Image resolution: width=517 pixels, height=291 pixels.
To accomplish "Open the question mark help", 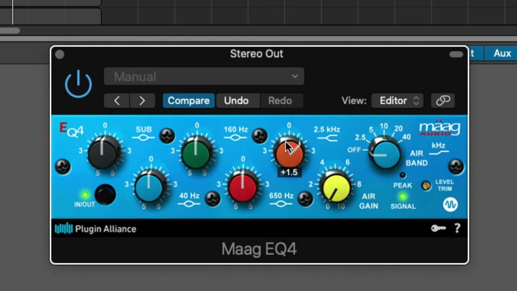I will coord(457,229).
